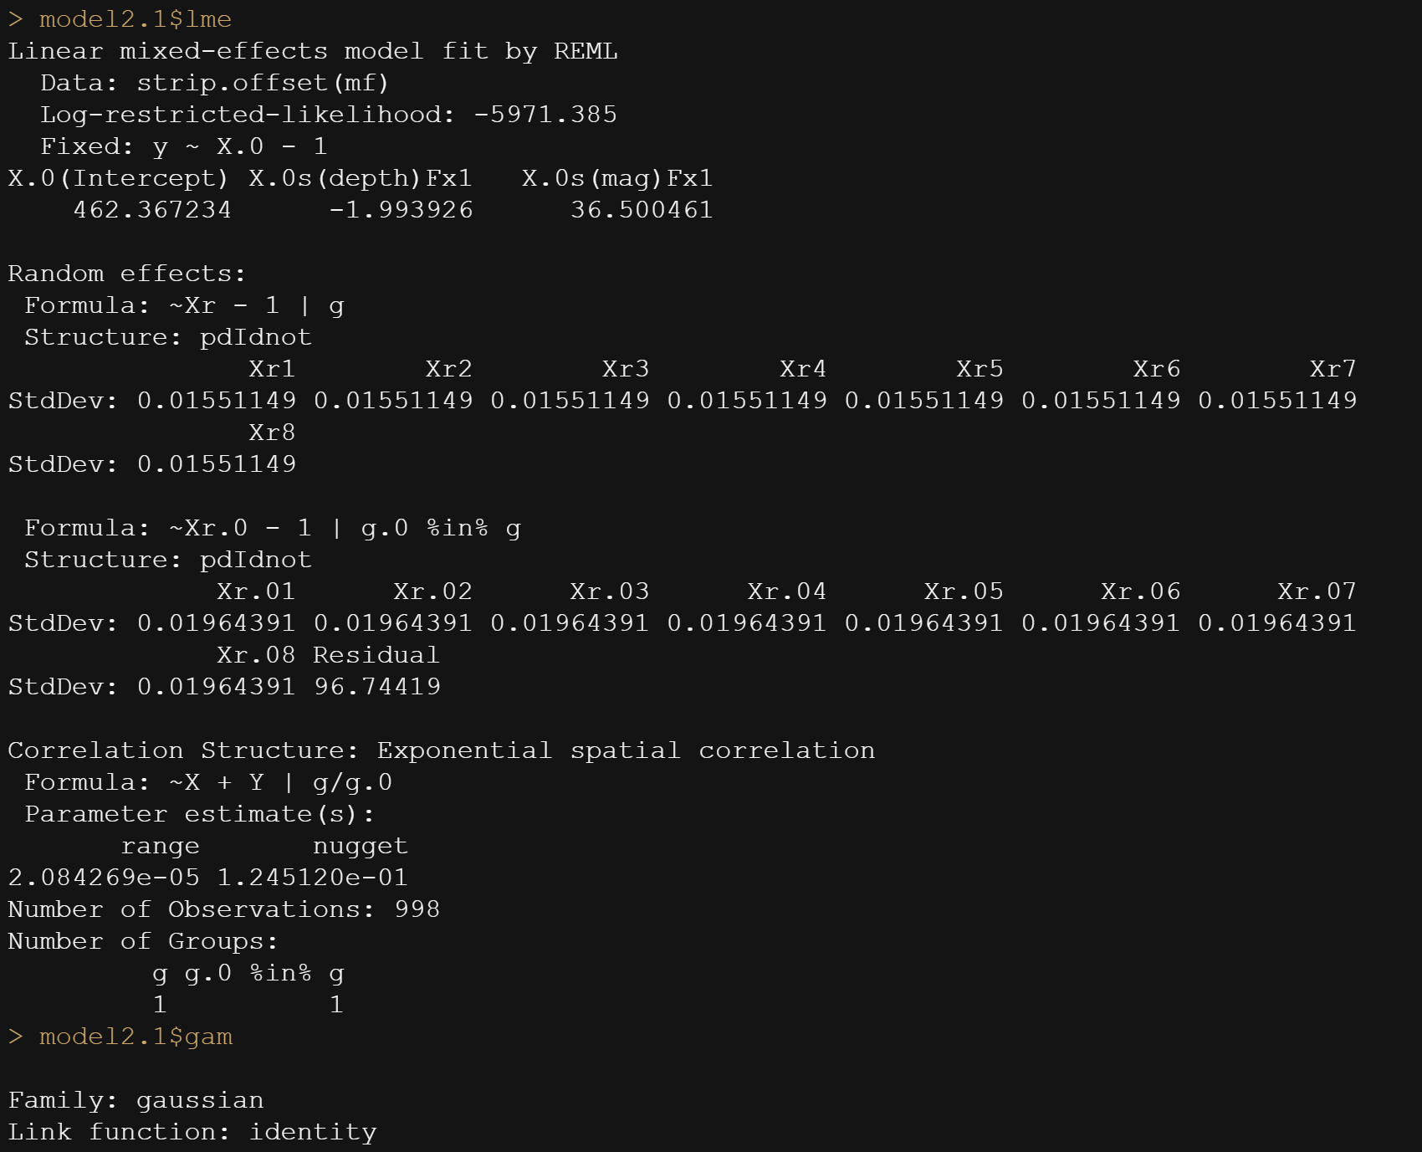Click the model2.1$lme command line
The image size is (1422, 1152).
[x=135, y=19]
